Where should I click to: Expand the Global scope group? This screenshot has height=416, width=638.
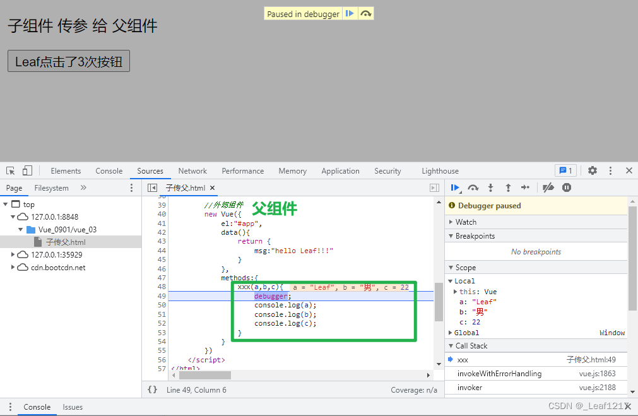tap(451, 333)
